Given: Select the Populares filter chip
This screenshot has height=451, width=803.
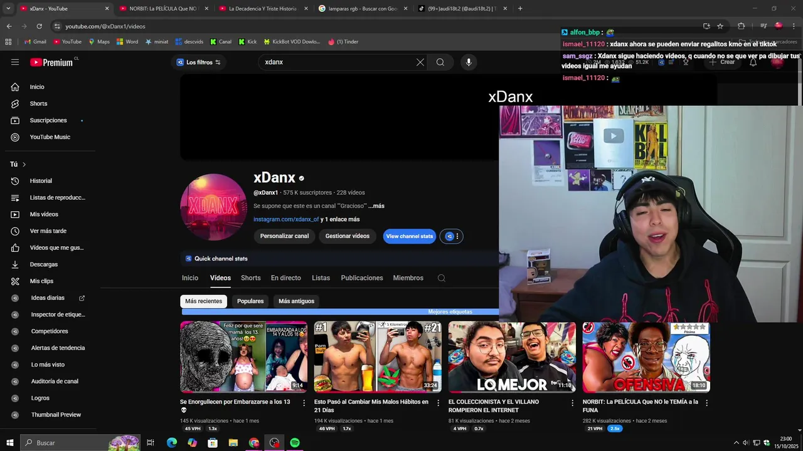Looking at the screenshot, I should click(x=250, y=301).
